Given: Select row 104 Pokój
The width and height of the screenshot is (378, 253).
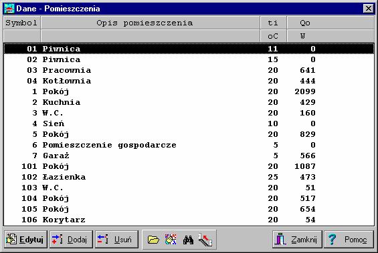Looking at the screenshot, I should (189, 198).
